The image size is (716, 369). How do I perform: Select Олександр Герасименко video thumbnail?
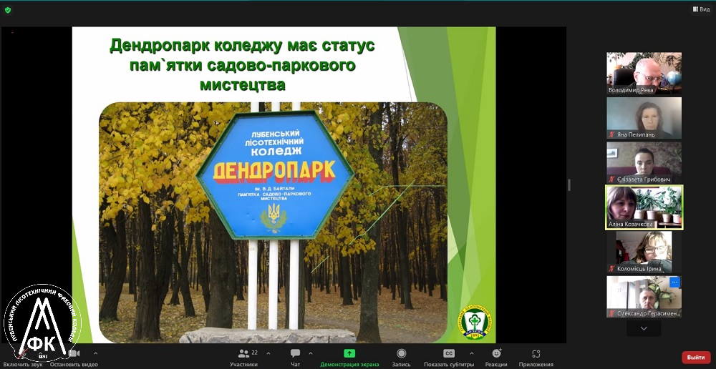click(644, 297)
